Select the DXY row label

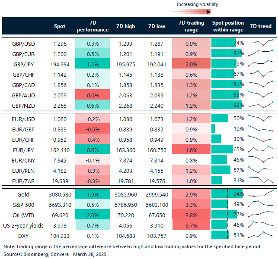coord(23,236)
